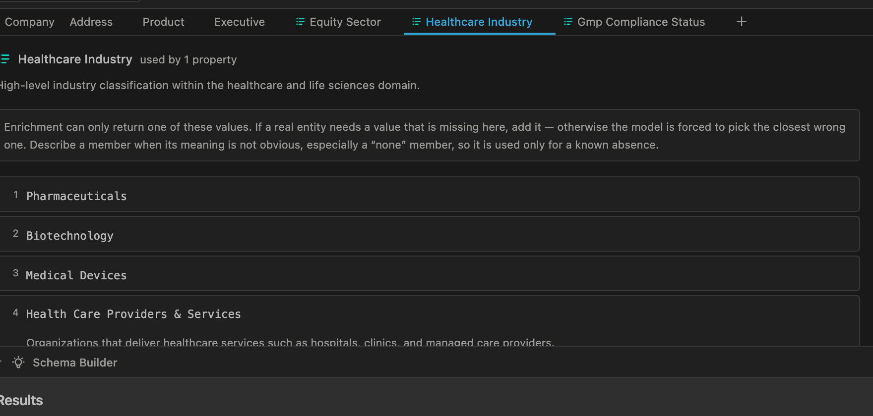Screen dimensions: 873x416
Task: Add a new tab with plus icon
Action: (742, 22)
